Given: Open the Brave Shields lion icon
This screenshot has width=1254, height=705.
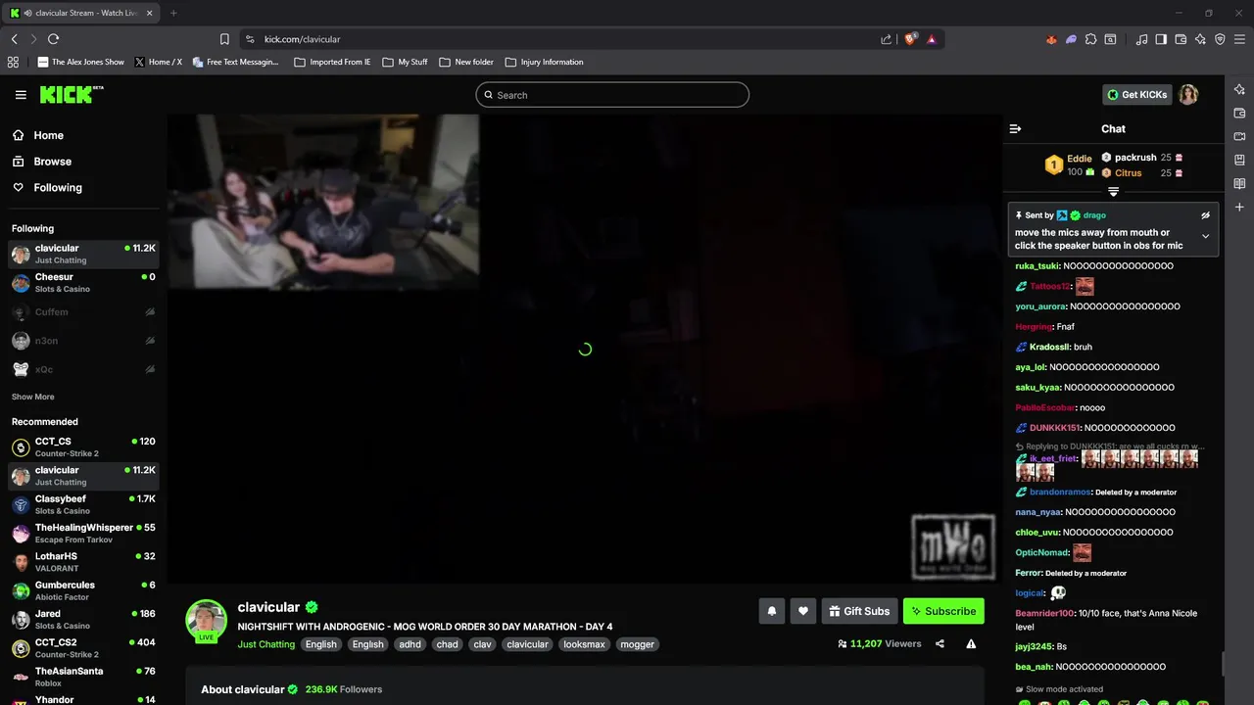Looking at the screenshot, I should (910, 39).
